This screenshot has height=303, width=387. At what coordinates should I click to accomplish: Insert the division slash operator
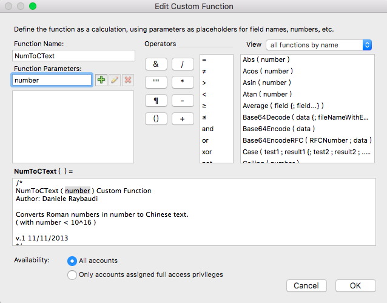[x=183, y=64]
